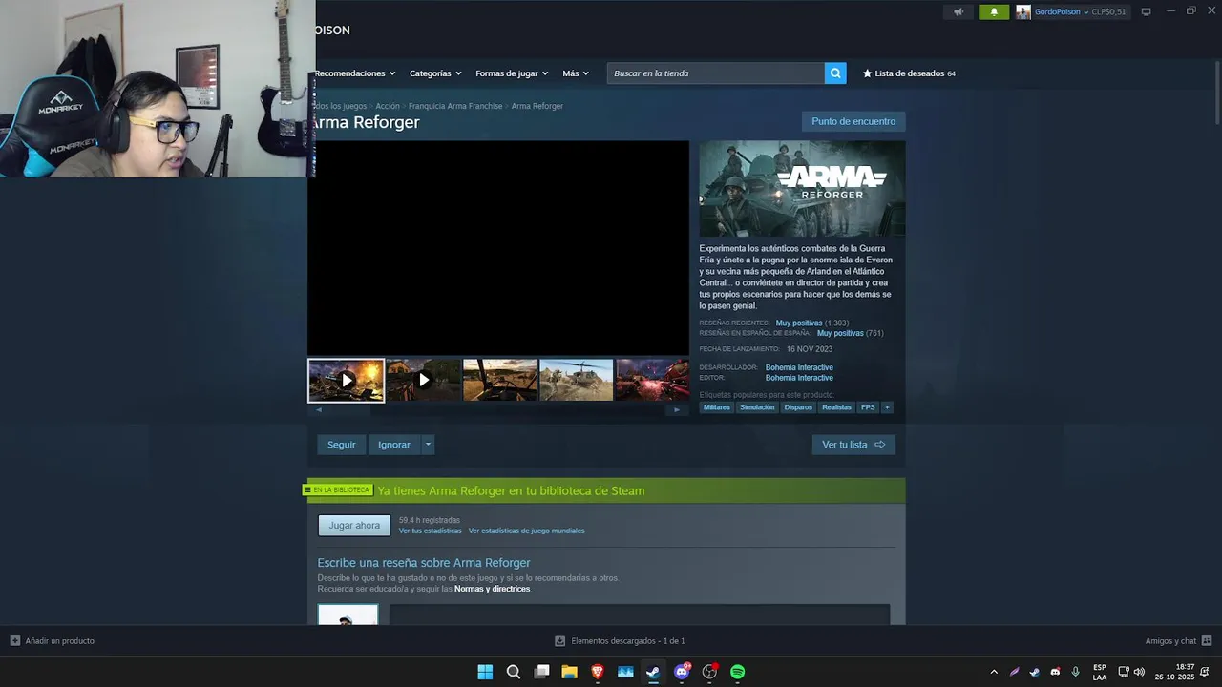Play first trailer thumbnail with explosion
Image resolution: width=1222 pixels, height=687 pixels.
pos(347,381)
